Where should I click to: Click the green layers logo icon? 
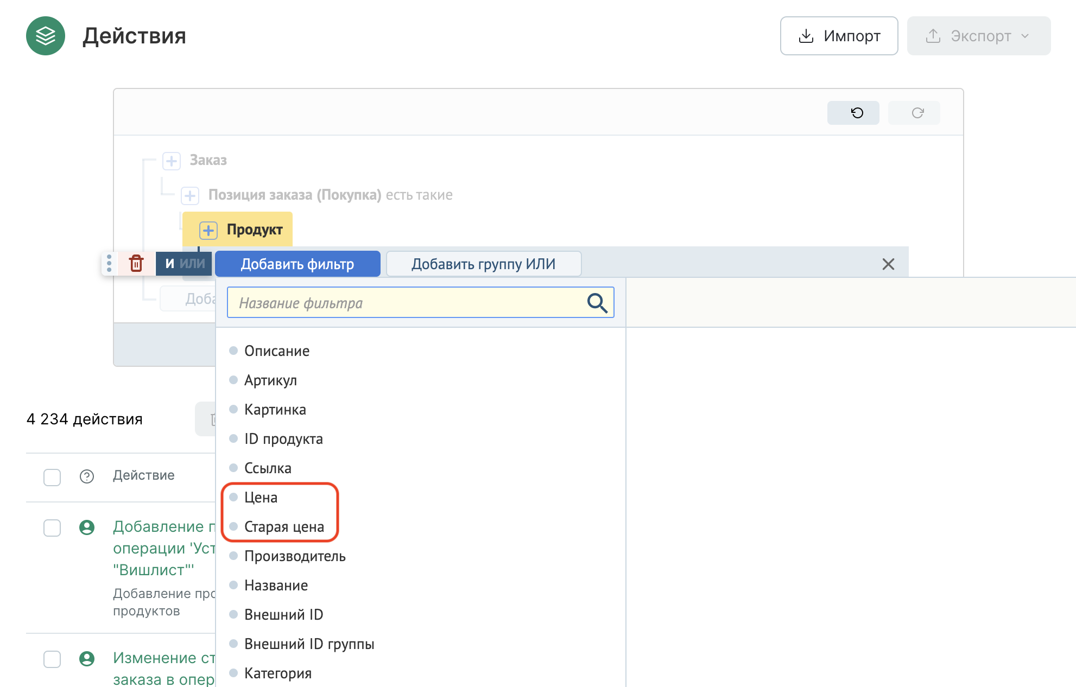coord(46,36)
